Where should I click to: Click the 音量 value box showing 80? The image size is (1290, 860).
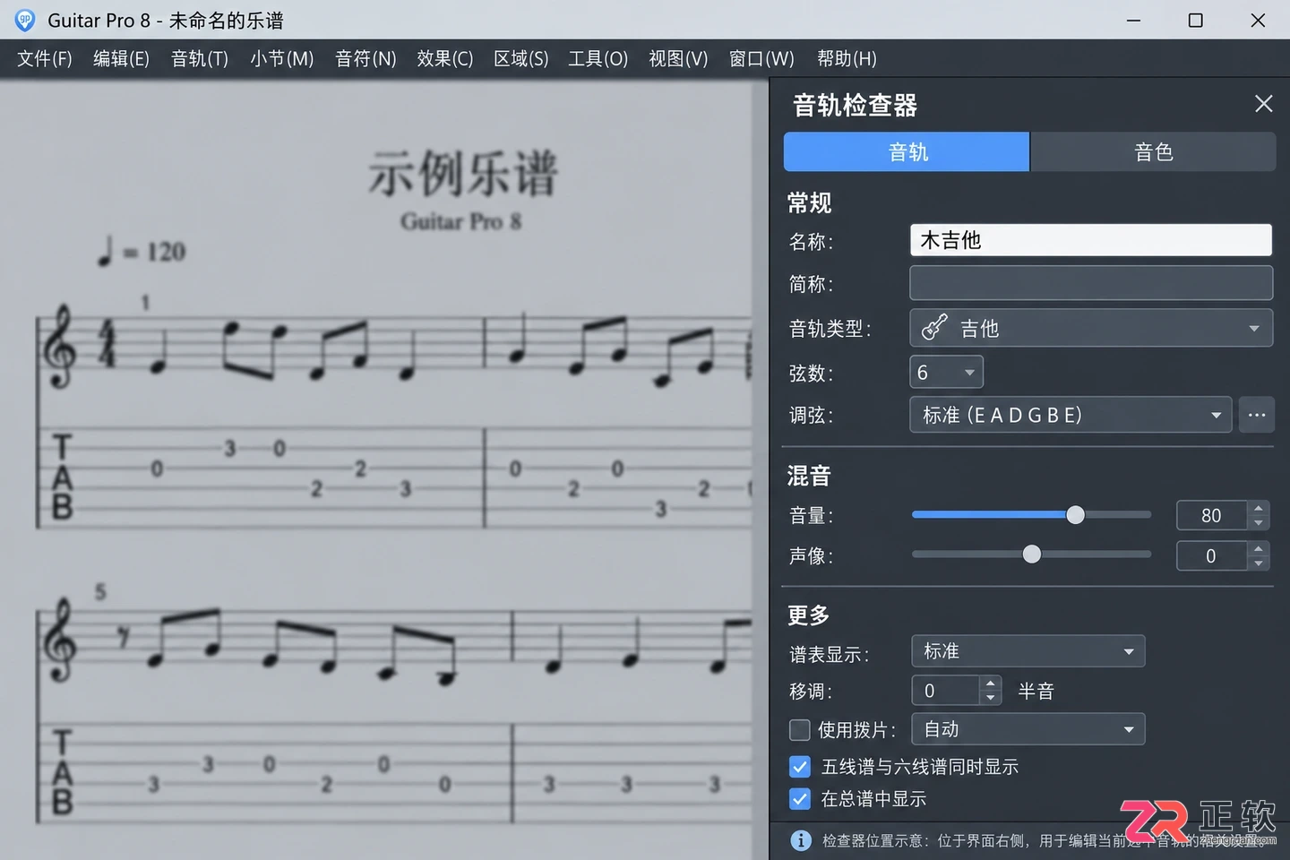coord(1211,515)
